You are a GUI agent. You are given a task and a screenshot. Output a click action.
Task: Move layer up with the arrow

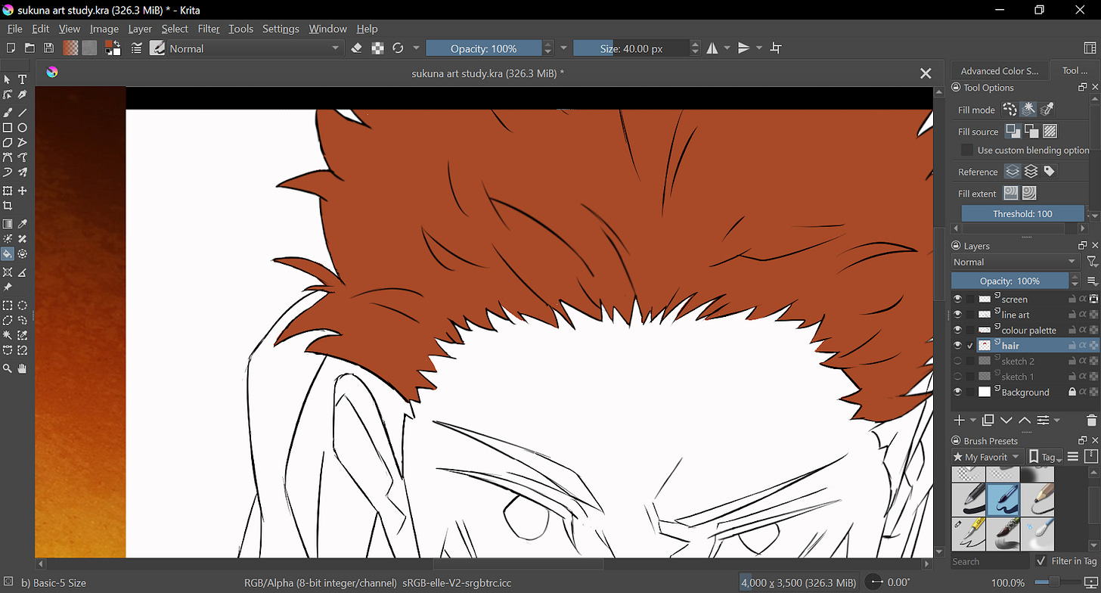coord(1025,421)
